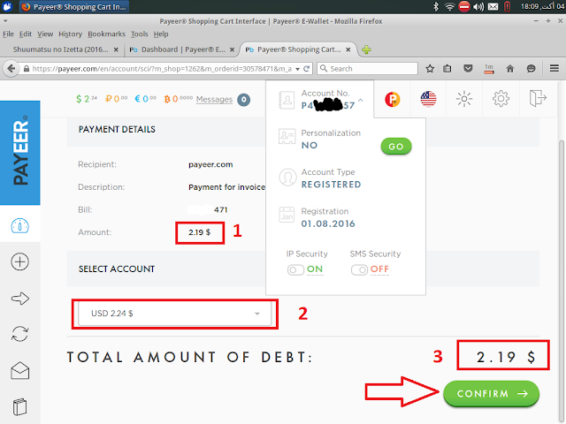
Task: Open the File menu
Action: tap(8, 34)
